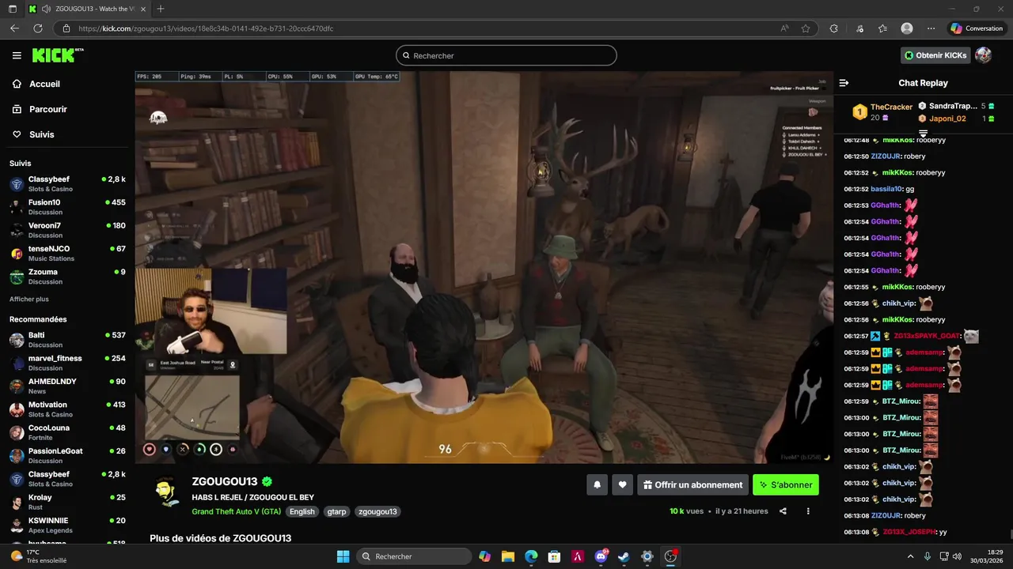Open File Explorer from taskbar
The width and height of the screenshot is (1013, 569).
click(507, 556)
